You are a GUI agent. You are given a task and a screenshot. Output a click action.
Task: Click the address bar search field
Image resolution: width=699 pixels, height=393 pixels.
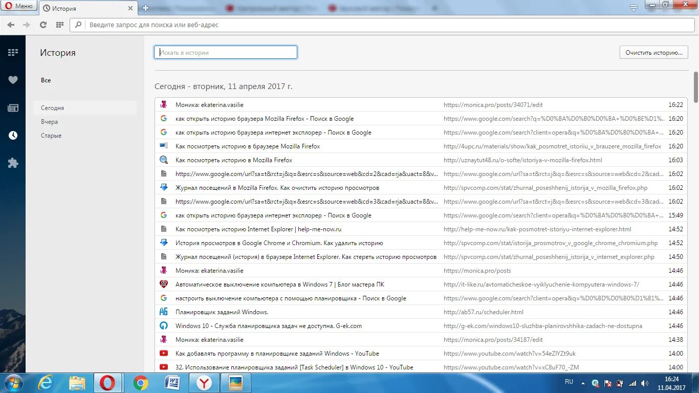(x=383, y=25)
